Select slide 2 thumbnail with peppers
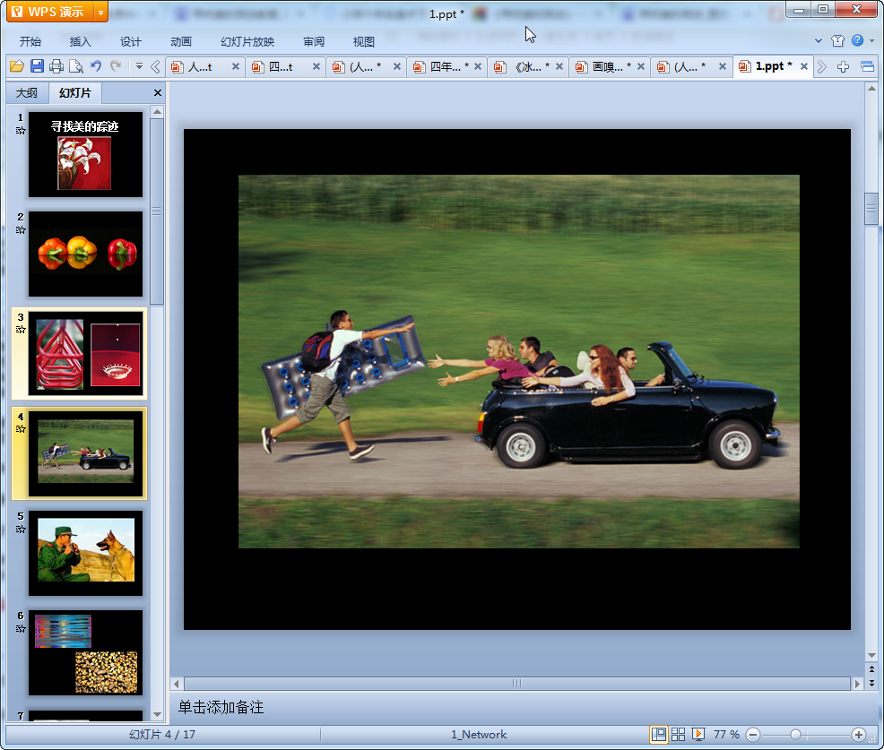 [x=86, y=254]
